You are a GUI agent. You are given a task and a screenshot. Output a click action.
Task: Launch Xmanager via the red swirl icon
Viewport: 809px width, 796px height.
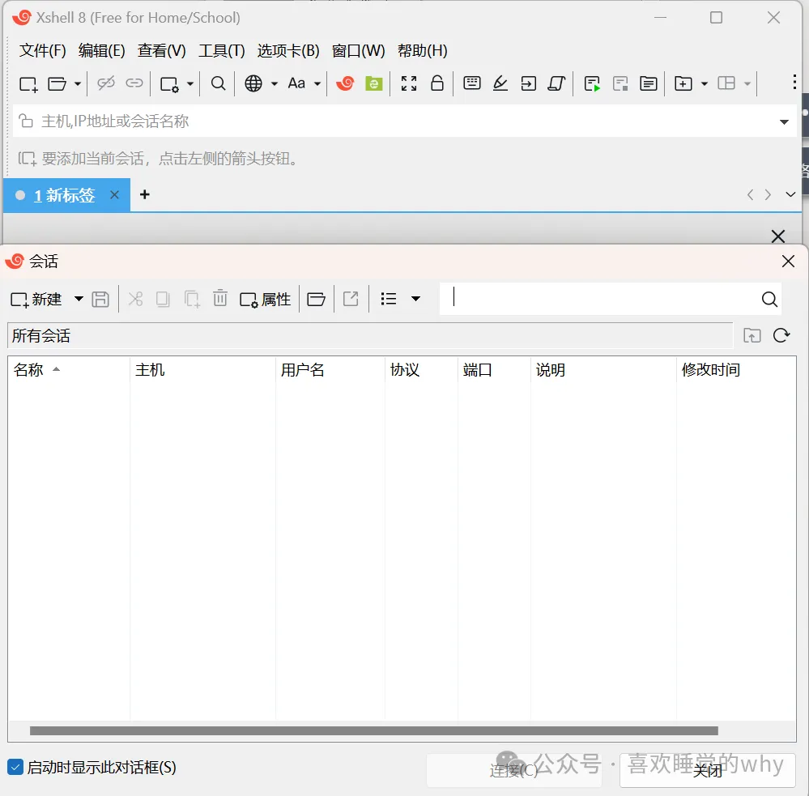click(345, 83)
